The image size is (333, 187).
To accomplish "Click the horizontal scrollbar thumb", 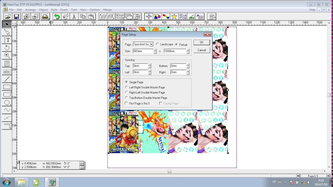I will pyautogui.click(x=169, y=171).
